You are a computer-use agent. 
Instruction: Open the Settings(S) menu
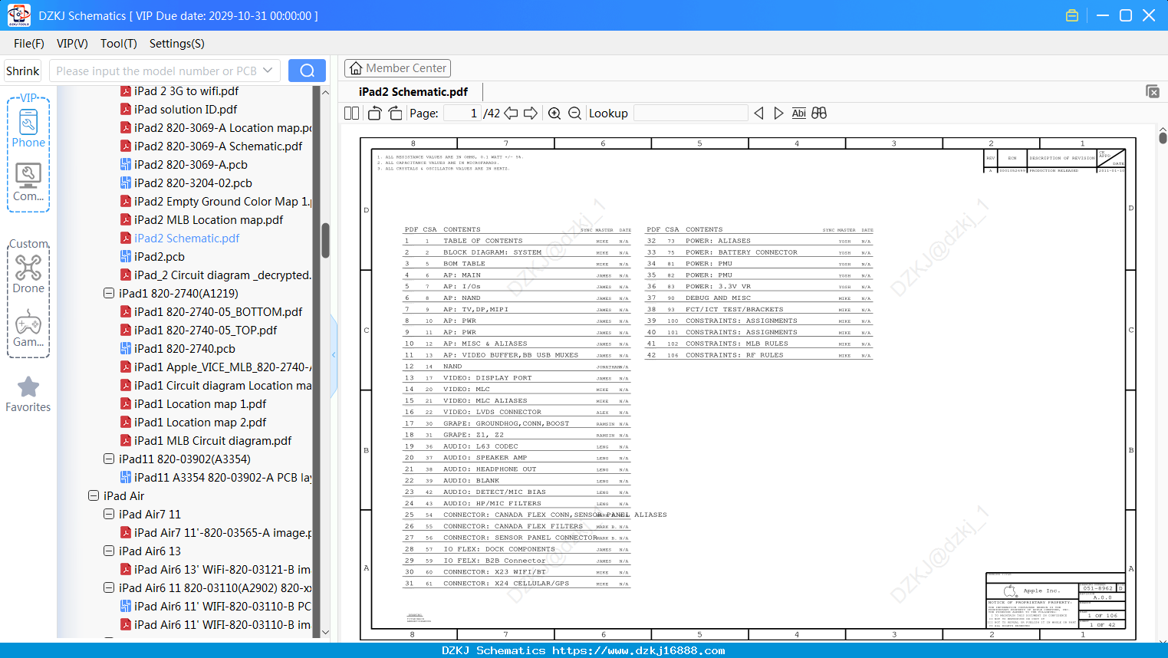click(177, 44)
